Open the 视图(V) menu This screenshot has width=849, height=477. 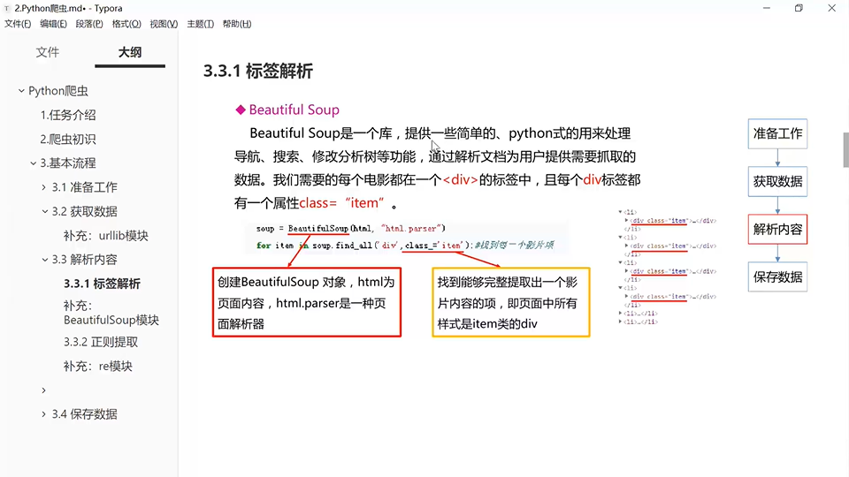point(164,24)
